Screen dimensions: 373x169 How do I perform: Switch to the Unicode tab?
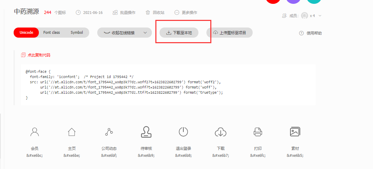[26, 32]
